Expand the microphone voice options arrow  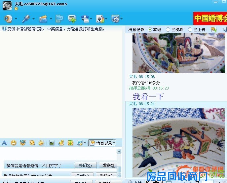(33, 19)
